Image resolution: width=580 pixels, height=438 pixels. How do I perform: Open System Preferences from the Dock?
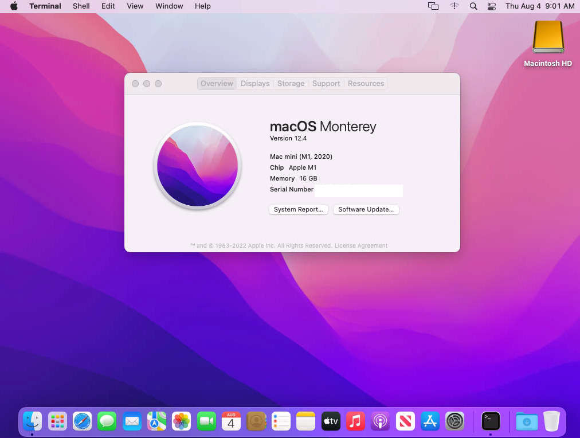click(454, 421)
